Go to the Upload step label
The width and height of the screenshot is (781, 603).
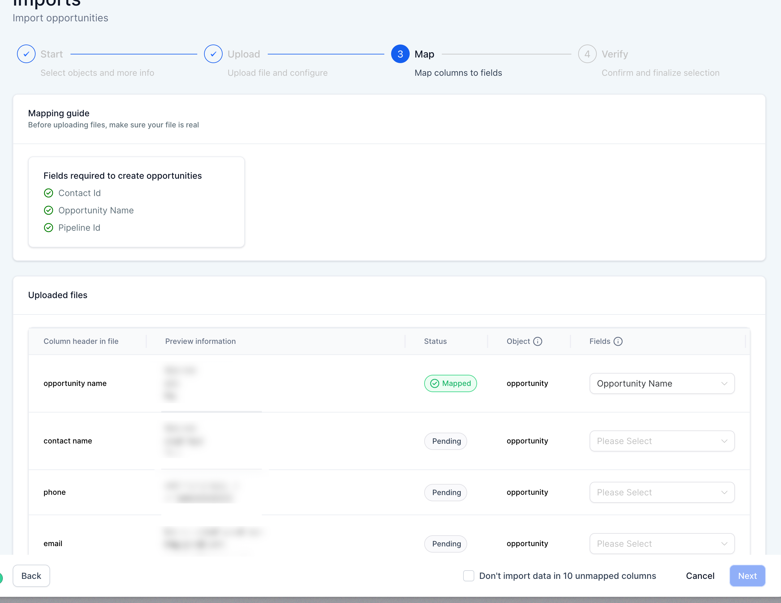pyautogui.click(x=244, y=54)
